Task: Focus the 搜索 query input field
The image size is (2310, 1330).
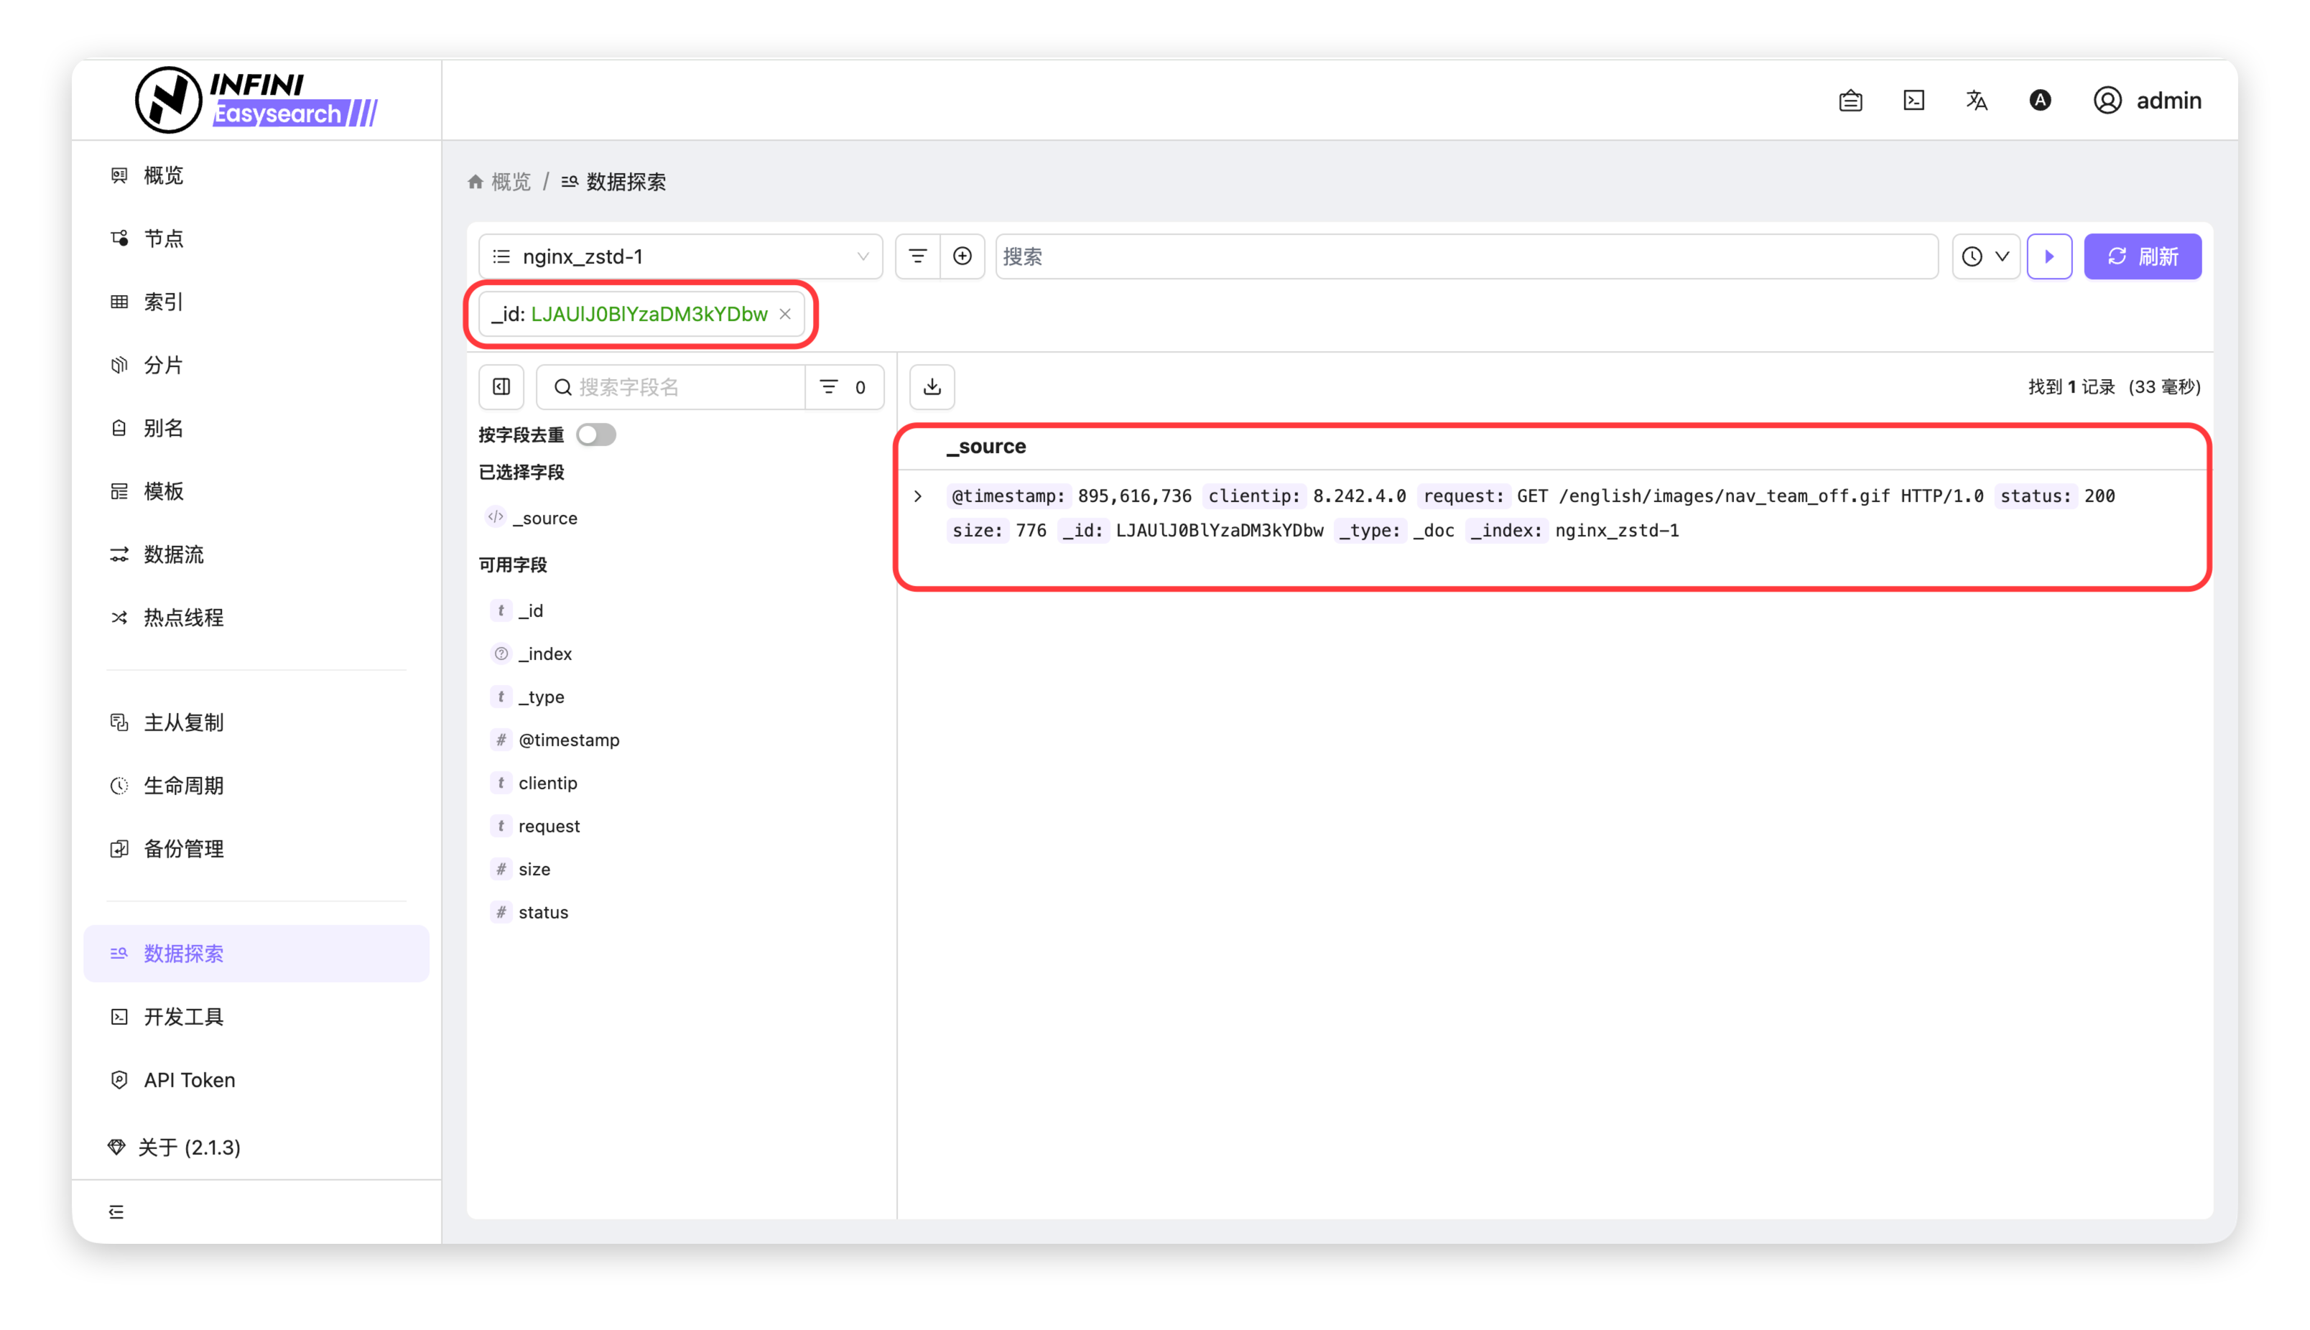Action: 1465,256
